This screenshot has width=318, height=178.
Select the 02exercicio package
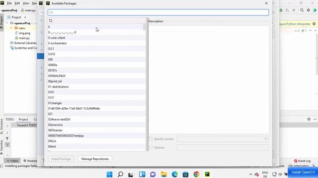point(96,125)
